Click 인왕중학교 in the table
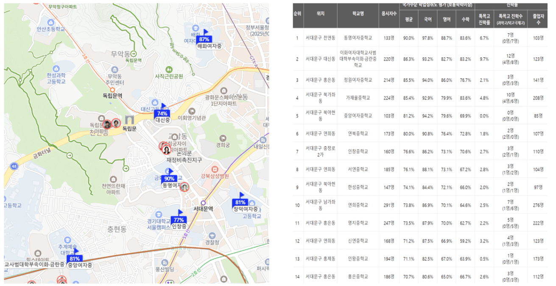Image resolution: width=556 pixels, height=286 pixels. [x=358, y=259]
